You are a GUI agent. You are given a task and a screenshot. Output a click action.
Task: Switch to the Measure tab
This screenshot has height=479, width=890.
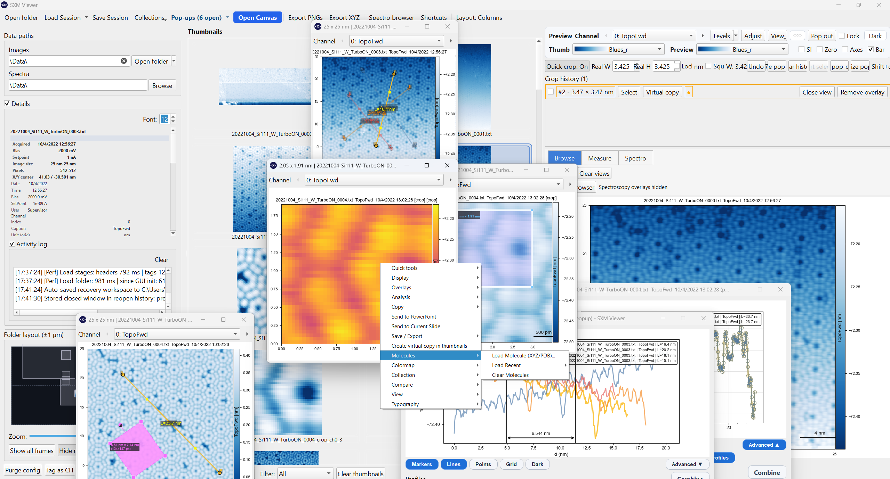[600, 158]
